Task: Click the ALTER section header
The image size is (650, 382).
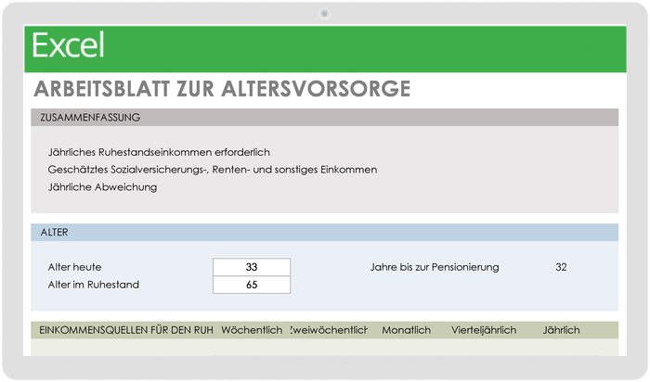Action: [x=324, y=233]
